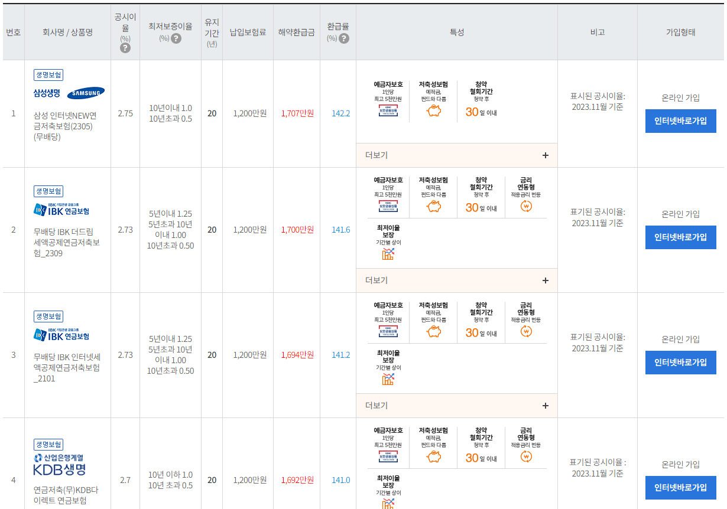727x509 pixels.
Task: Click the KDB생명 logo in row 4
Action: [x=59, y=465]
